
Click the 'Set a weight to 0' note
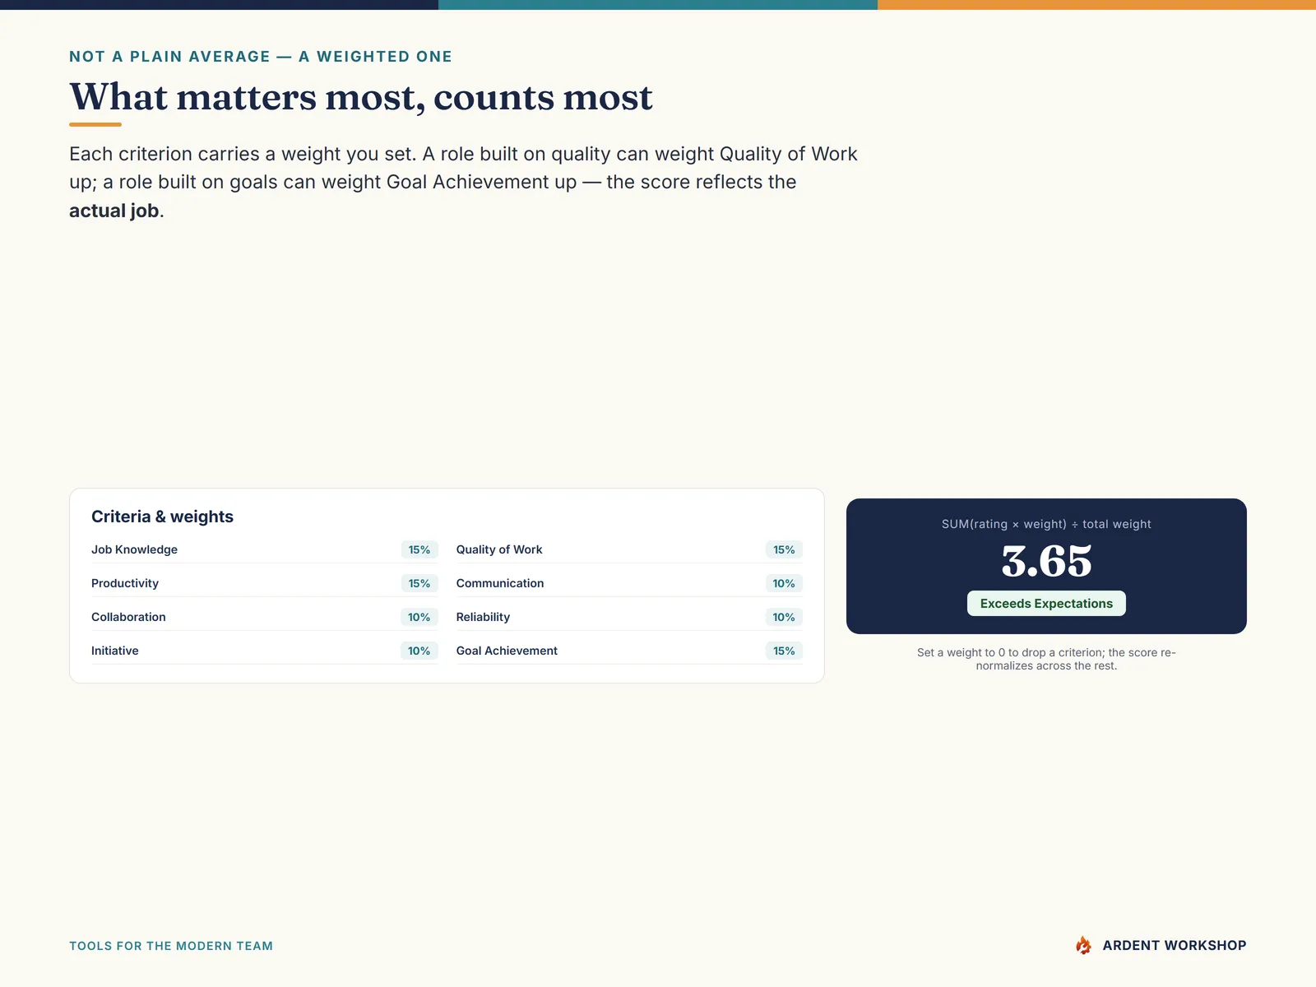[x=1046, y=659]
